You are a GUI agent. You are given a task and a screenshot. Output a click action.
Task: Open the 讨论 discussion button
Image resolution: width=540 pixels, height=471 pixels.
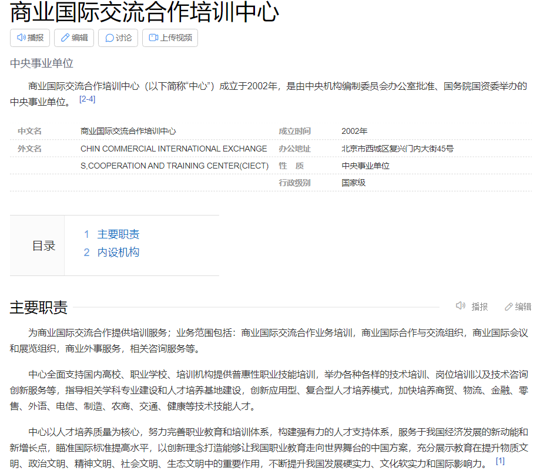tap(118, 38)
